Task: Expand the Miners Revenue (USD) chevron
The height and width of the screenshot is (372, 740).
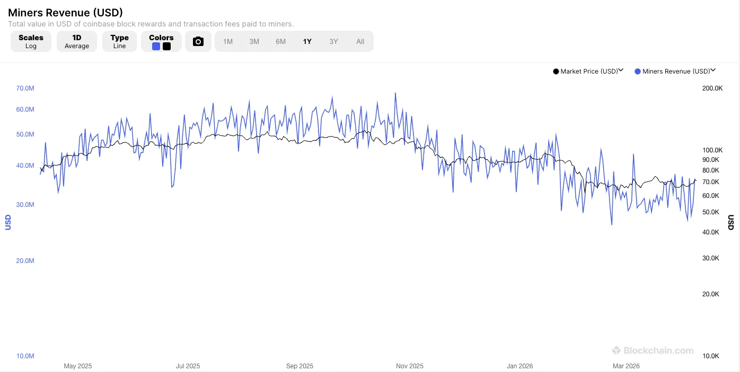Action: [x=713, y=70]
